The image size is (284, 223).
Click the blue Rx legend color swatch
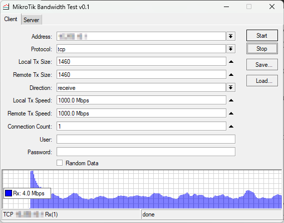pyautogui.click(x=9, y=193)
